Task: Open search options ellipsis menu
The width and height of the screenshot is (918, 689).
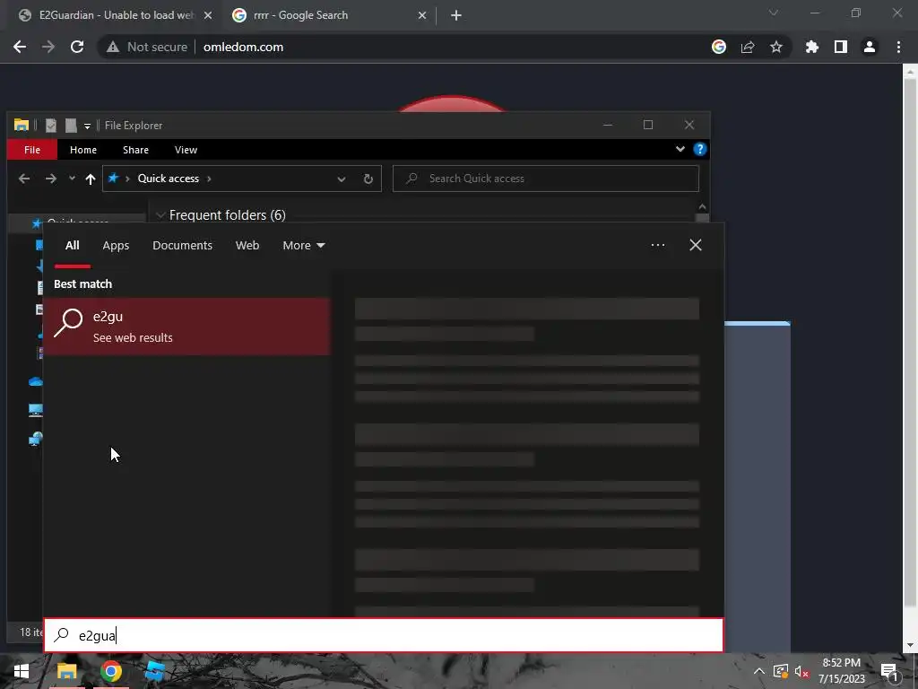Action: point(657,245)
